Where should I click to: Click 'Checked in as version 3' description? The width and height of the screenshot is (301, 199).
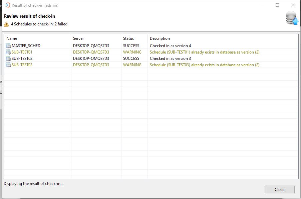[170, 59]
